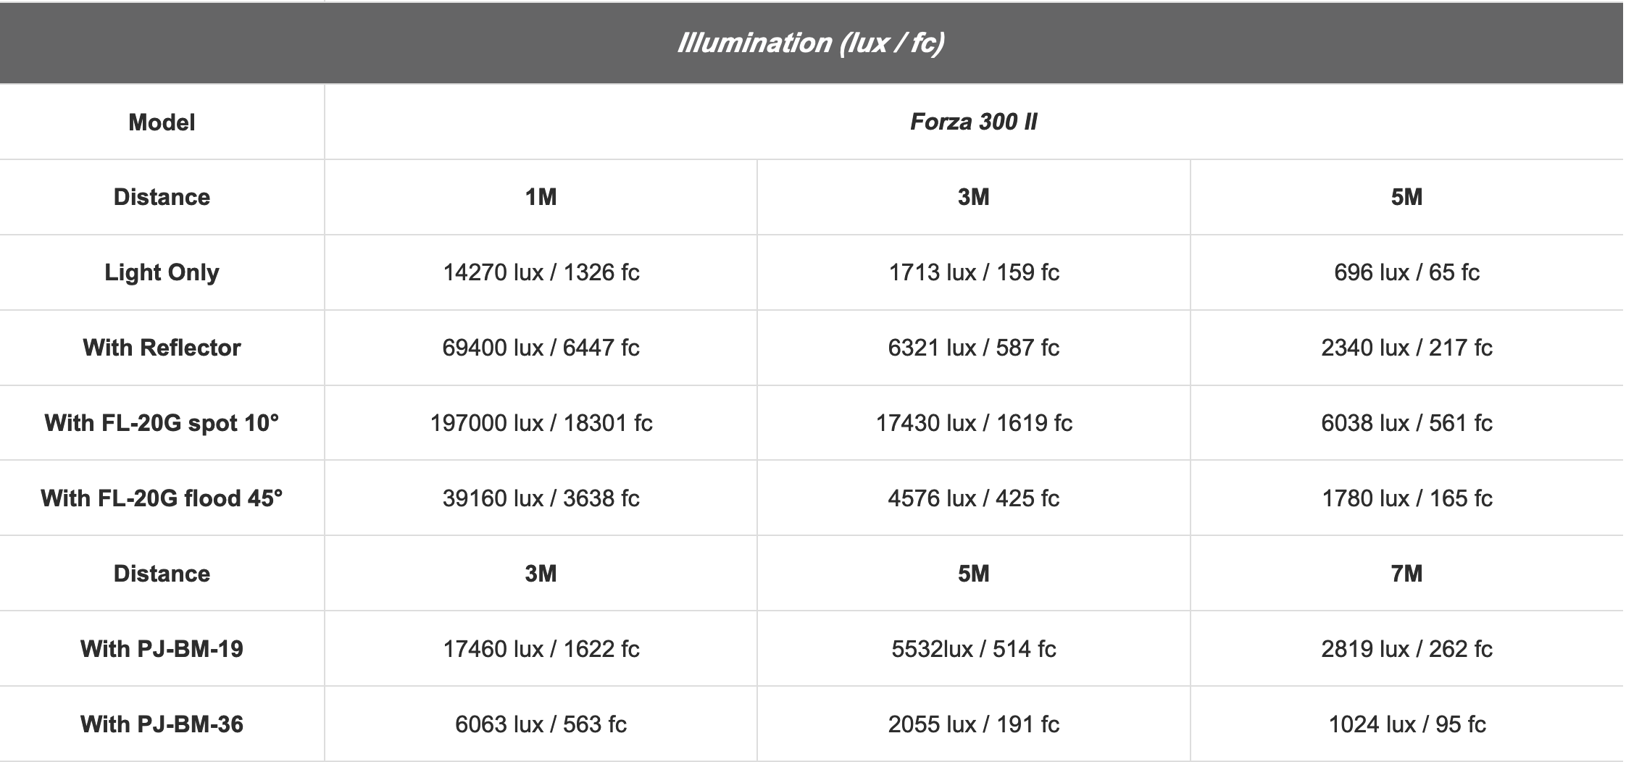Select the 4576 lux / 425 fc cell
This screenshot has height=762, width=1626.
point(973,498)
